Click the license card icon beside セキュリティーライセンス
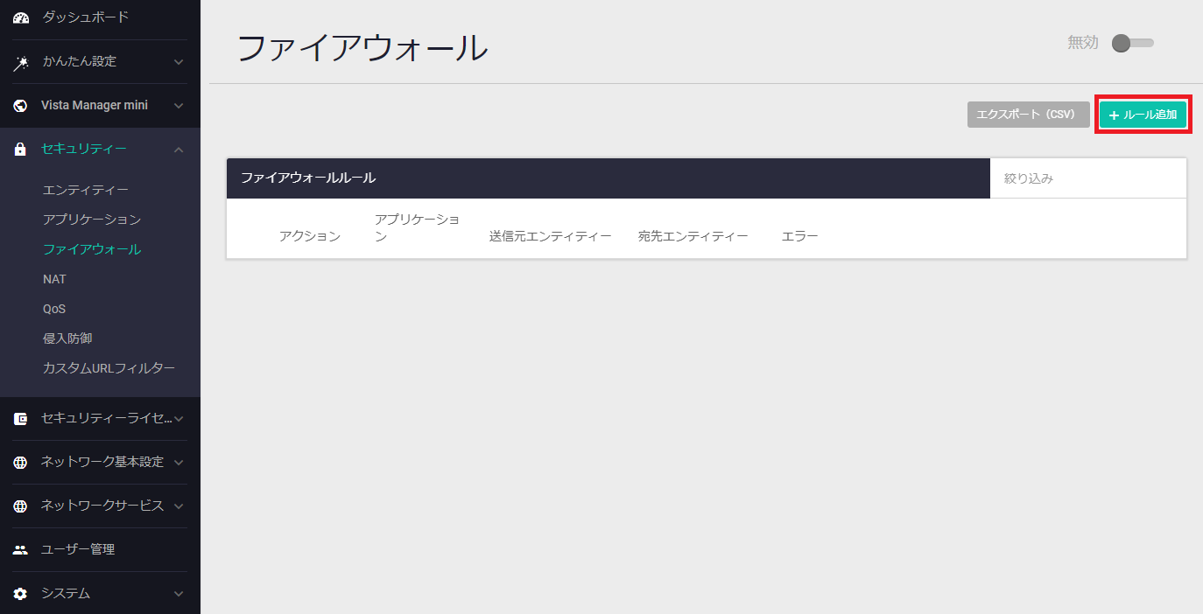The height and width of the screenshot is (614, 1203). click(x=21, y=419)
